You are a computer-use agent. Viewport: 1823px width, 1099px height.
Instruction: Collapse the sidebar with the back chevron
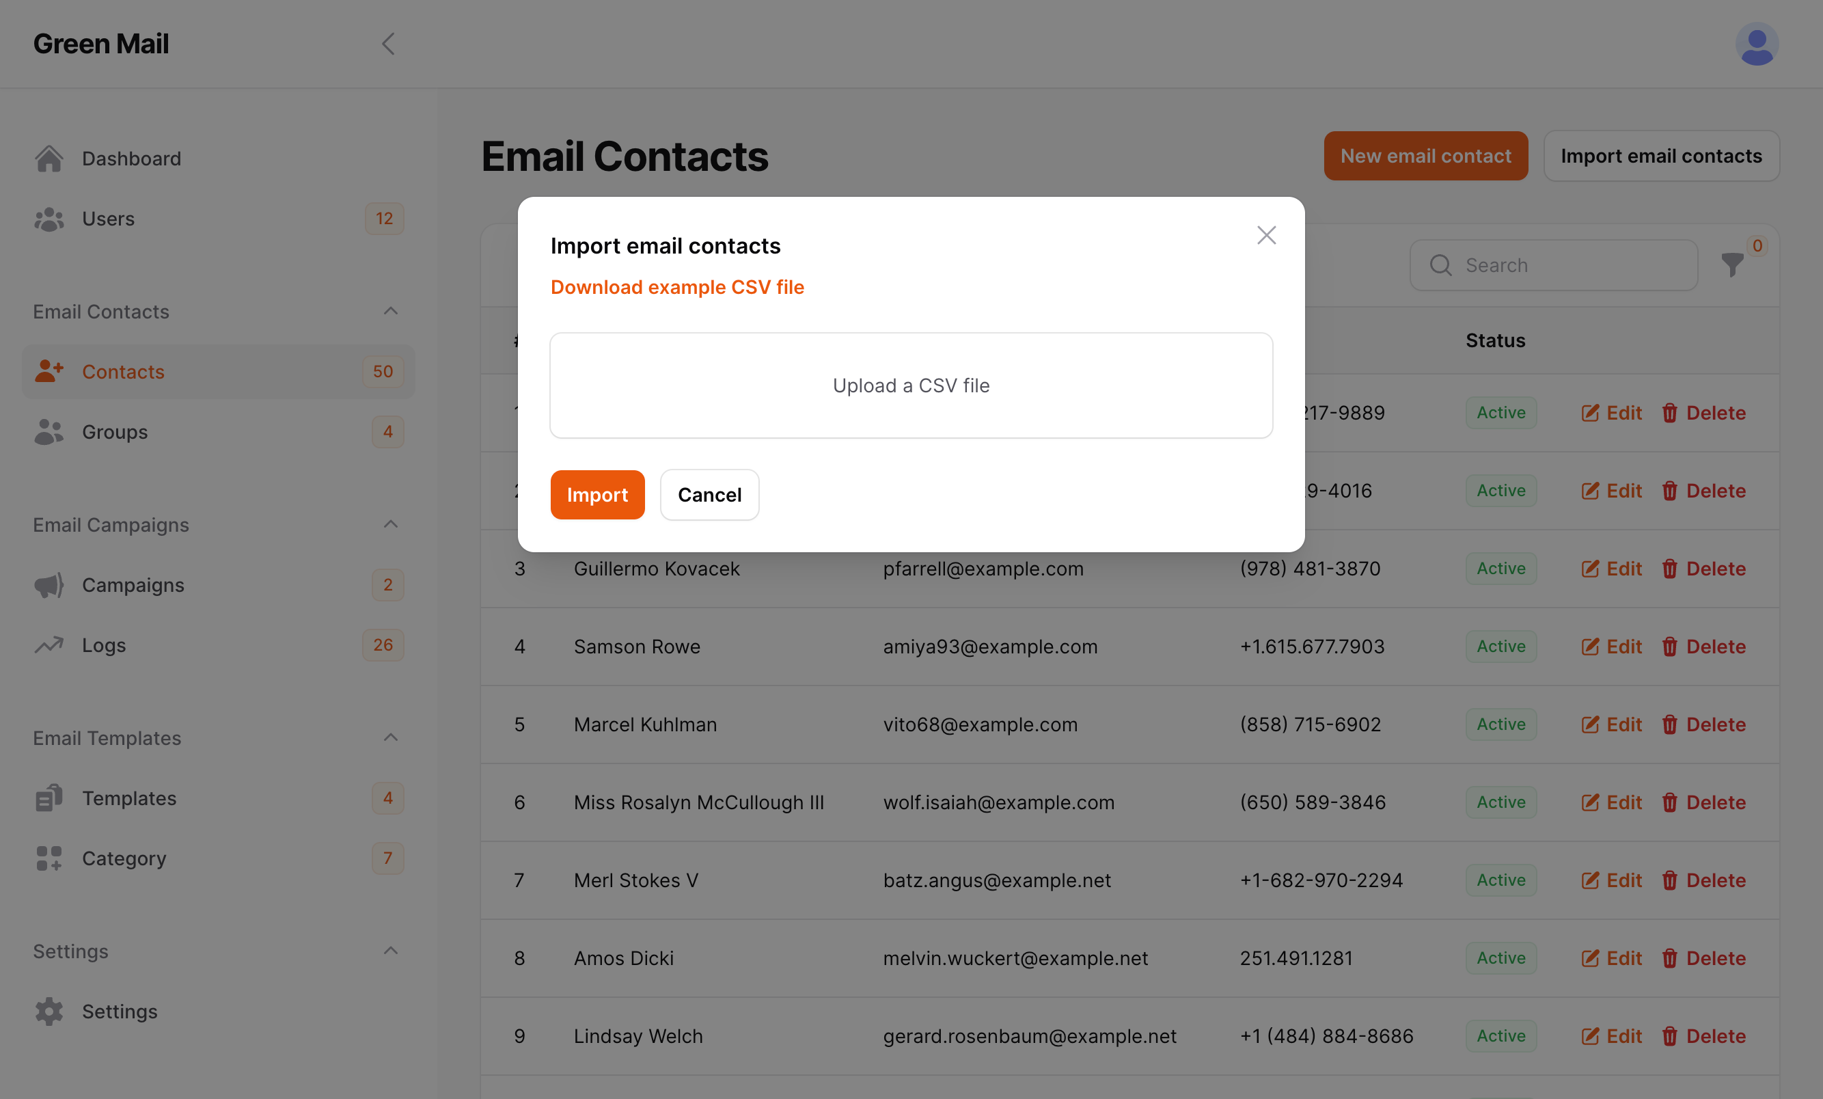(x=389, y=44)
